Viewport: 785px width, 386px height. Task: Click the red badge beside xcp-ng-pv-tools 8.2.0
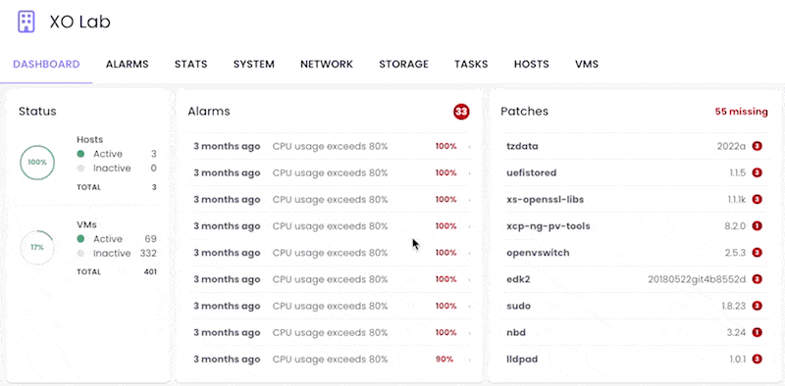click(757, 226)
